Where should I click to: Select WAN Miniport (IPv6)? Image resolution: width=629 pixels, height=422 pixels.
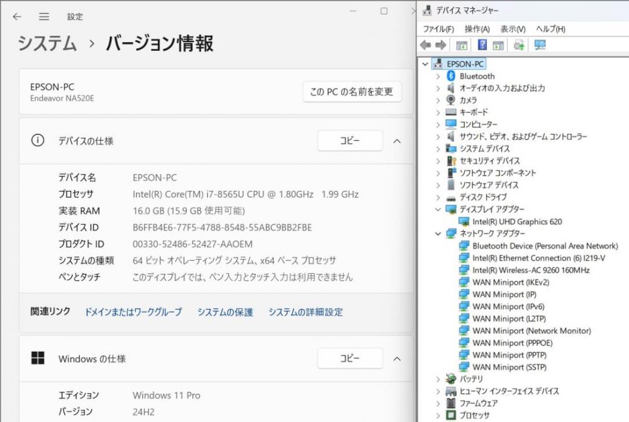508,306
